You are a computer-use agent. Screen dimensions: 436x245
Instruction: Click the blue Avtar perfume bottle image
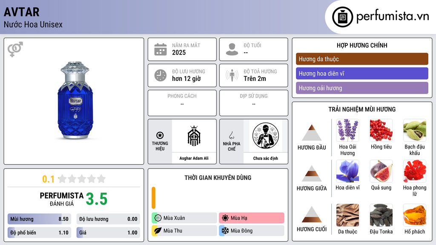pos(75,100)
